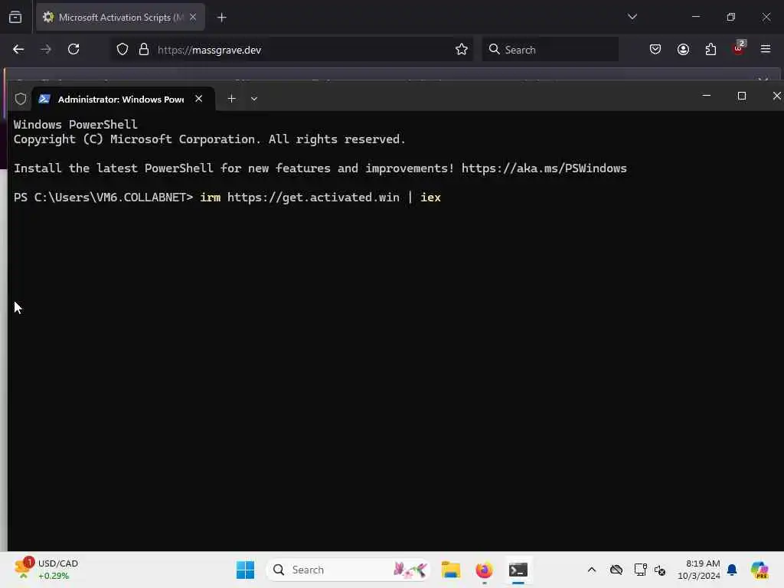Open File Explorer from taskbar
The image size is (784, 588).
450,570
